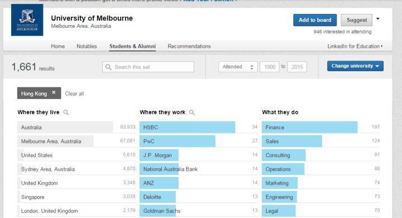This screenshot has height=218, width=402.
Task: Click the Hong Kong tag label
Action: [34, 93]
